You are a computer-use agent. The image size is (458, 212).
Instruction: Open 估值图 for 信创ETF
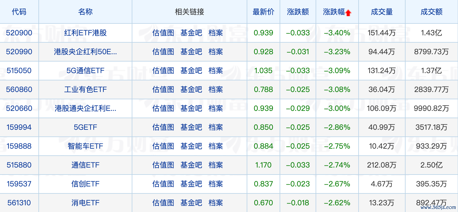163,184
